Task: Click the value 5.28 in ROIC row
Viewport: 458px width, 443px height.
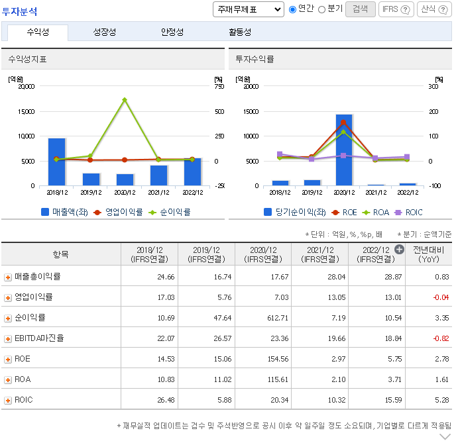Action: (442, 400)
